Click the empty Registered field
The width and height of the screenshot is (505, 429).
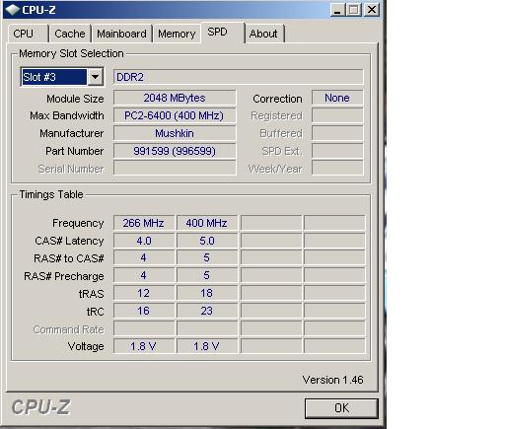click(x=337, y=115)
